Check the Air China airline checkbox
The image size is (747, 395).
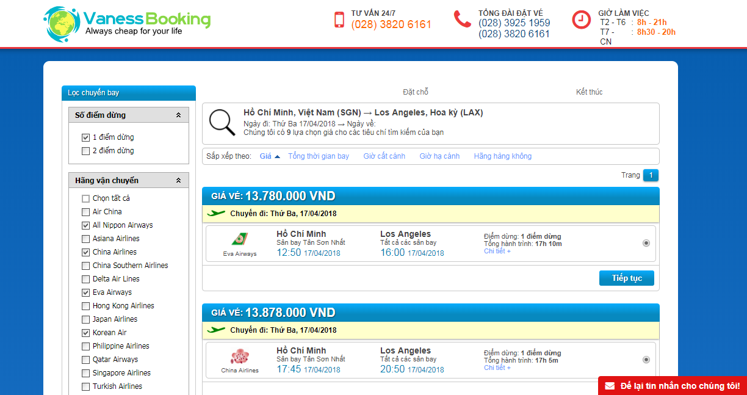tap(85, 212)
